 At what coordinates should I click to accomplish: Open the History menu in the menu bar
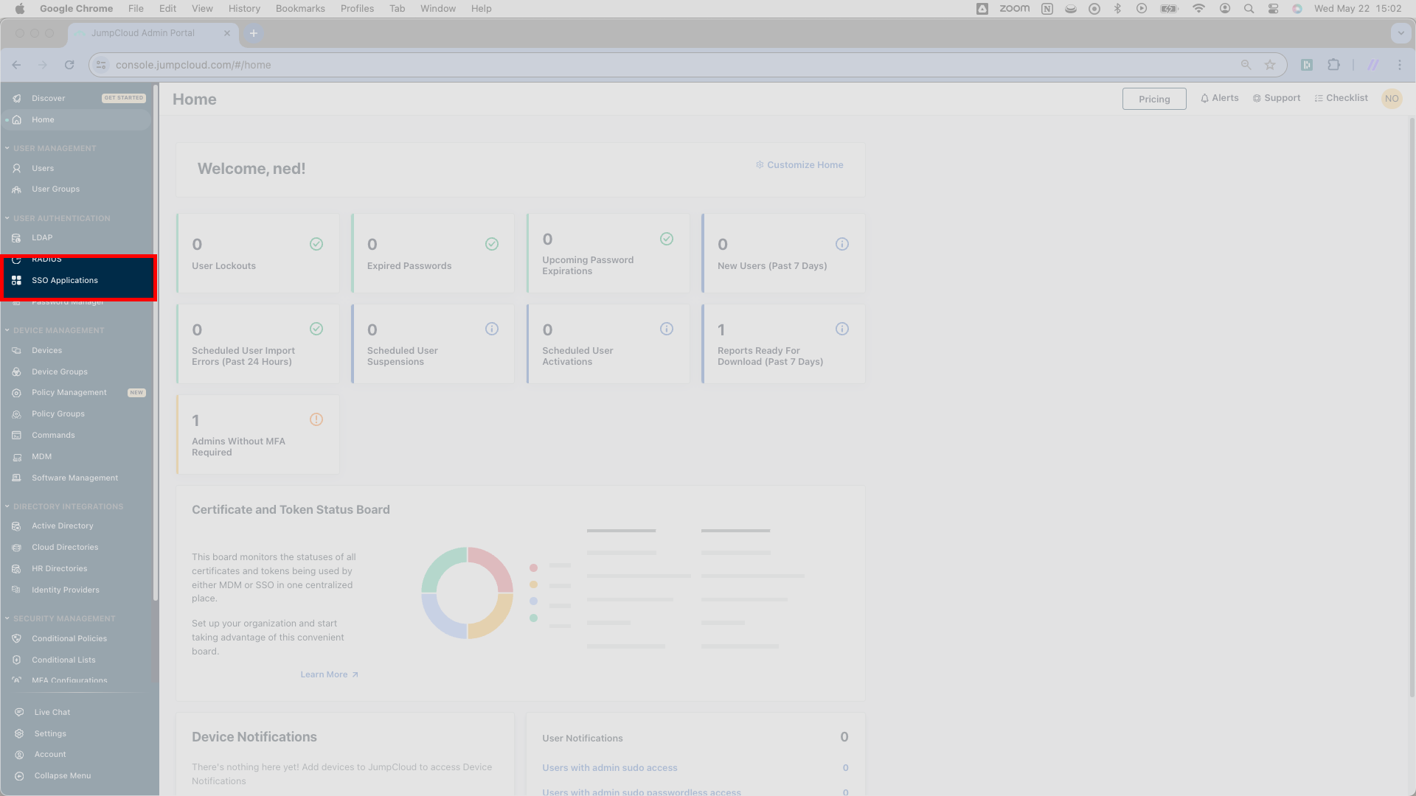click(243, 8)
